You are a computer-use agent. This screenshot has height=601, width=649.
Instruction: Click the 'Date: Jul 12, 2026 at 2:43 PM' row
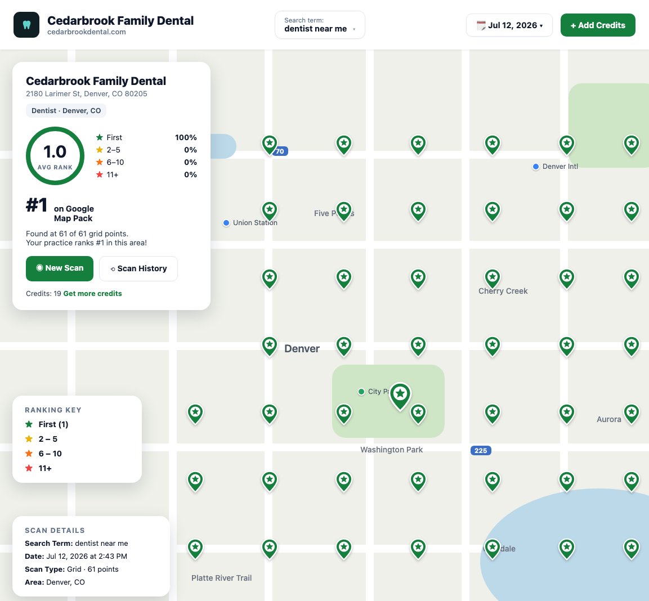click(x=76, y=557)
